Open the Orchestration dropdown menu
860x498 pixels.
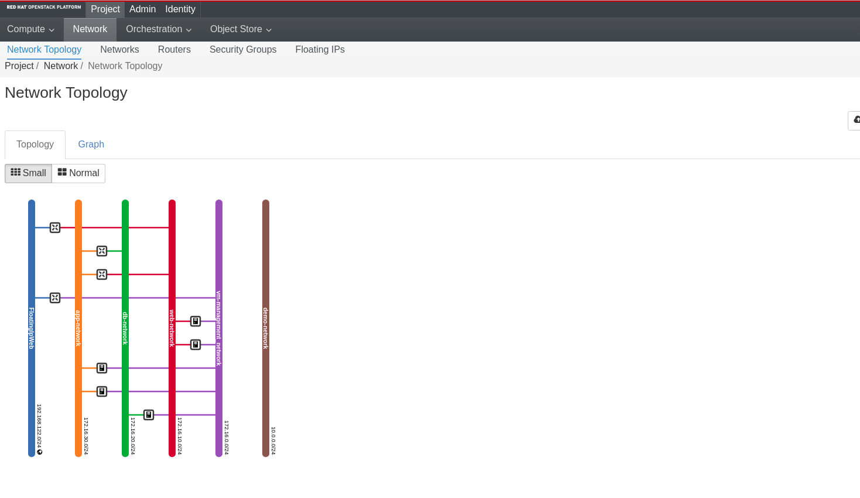tap(159, 29)
